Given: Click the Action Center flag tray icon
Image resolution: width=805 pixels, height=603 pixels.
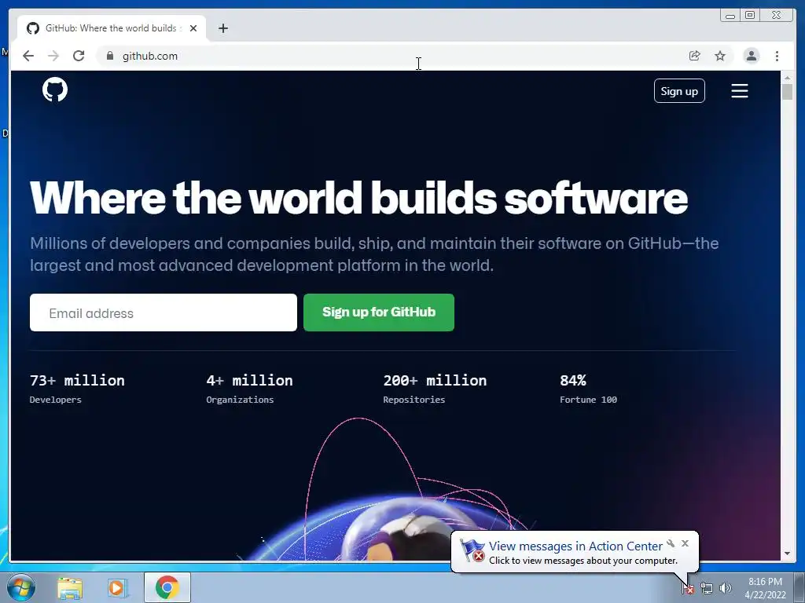Looking at the screenshot, I should (688, 589).
